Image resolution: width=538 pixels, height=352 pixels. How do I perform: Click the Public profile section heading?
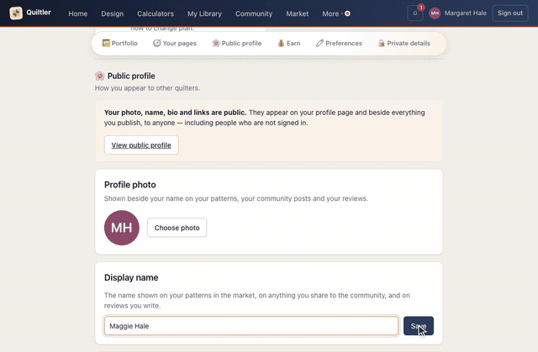tap(131, 76)
